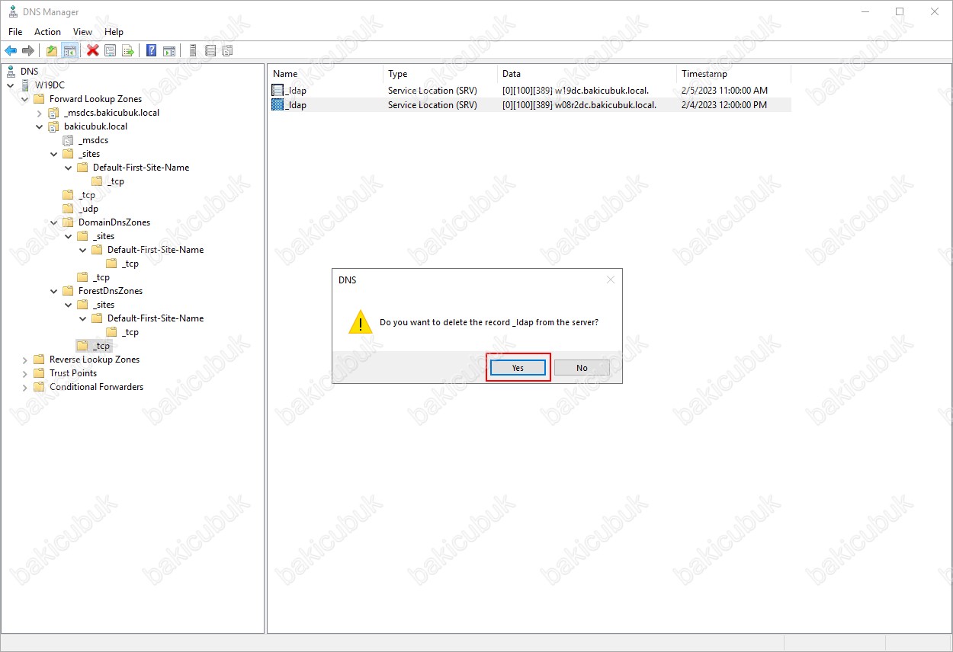Click the Timestamp column header
Image resolution: width=953 pixels, height=652 pixels.
point(704,74)
